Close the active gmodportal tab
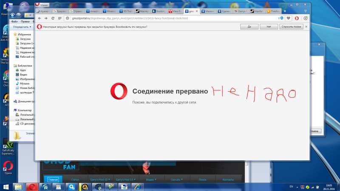 click(x=197, y=11)
